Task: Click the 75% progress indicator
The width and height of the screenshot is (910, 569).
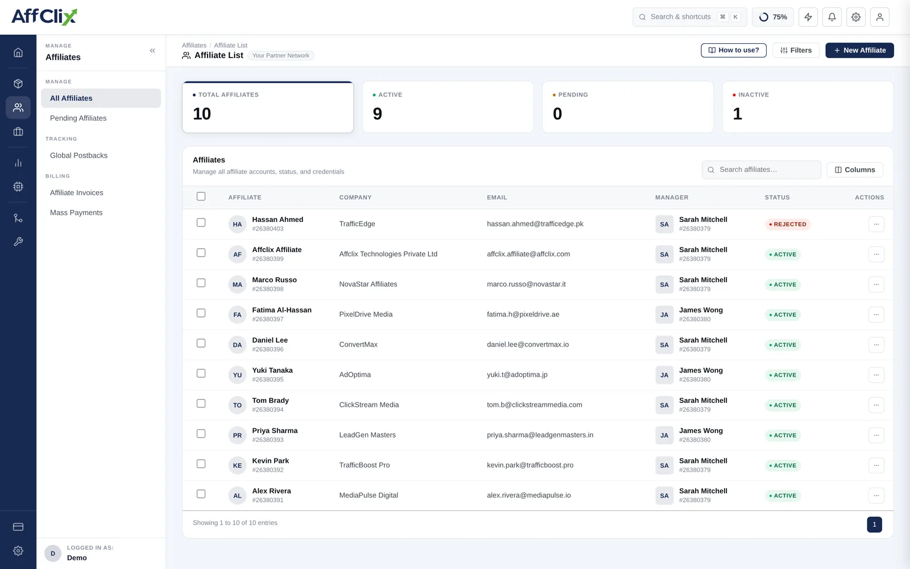Action: click(773, 17)
